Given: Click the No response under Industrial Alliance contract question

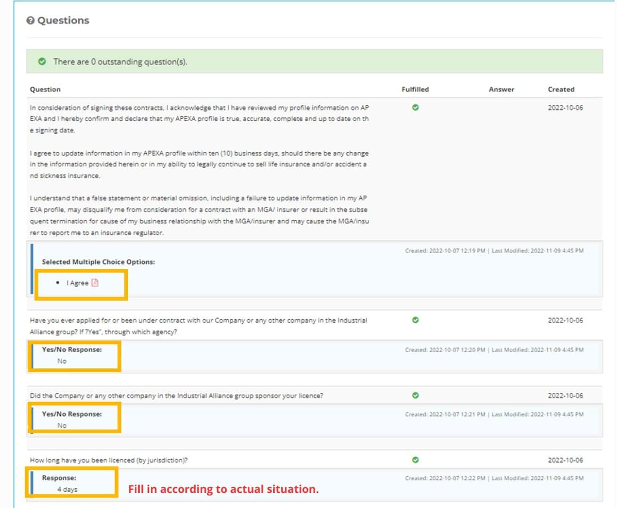Looking at the screenshot, I should [x=62, y=361].
